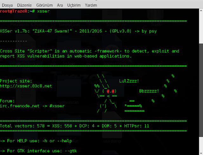The width and height of the screenshot is (203, 155).
Task: Click the faint 'Passwords & Pins' desktop label
Action: coord(26,24)
